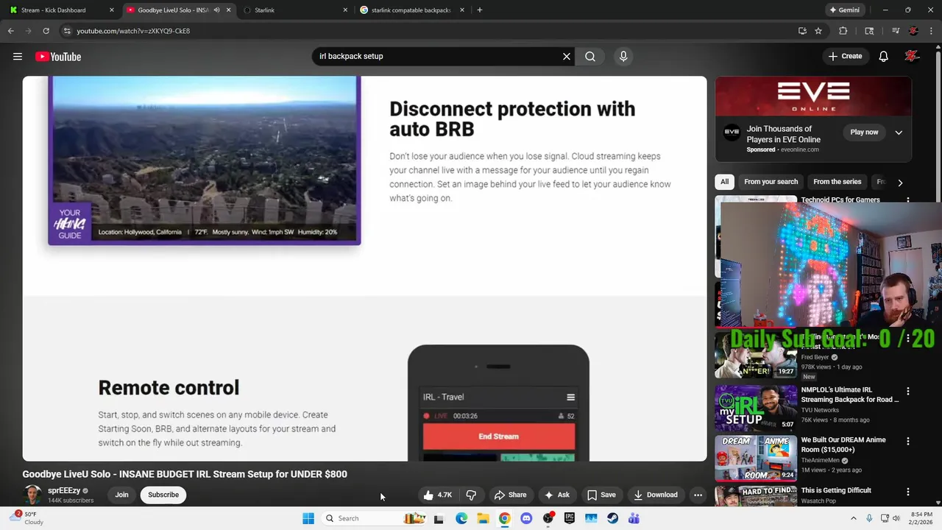The height and width of the screenshot is (530, 942).
Task: Open Steam from the taskbar
Action: coord(612,518)
